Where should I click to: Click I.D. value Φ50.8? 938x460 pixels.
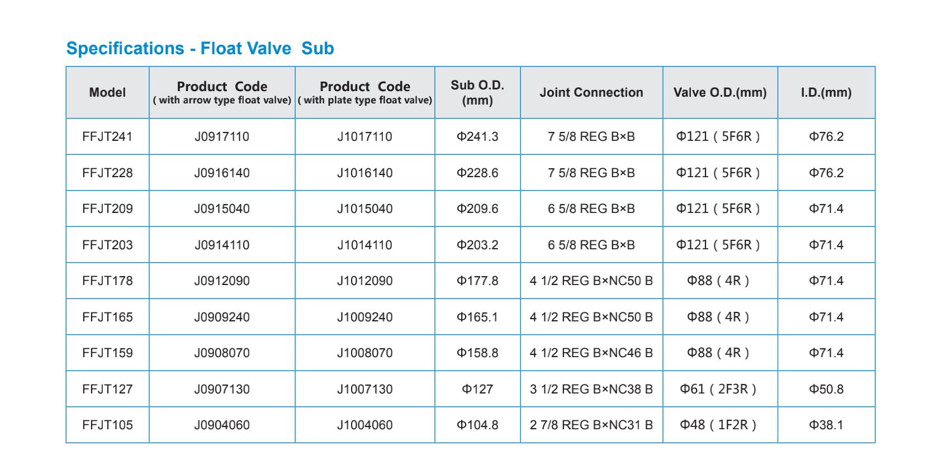826,390
